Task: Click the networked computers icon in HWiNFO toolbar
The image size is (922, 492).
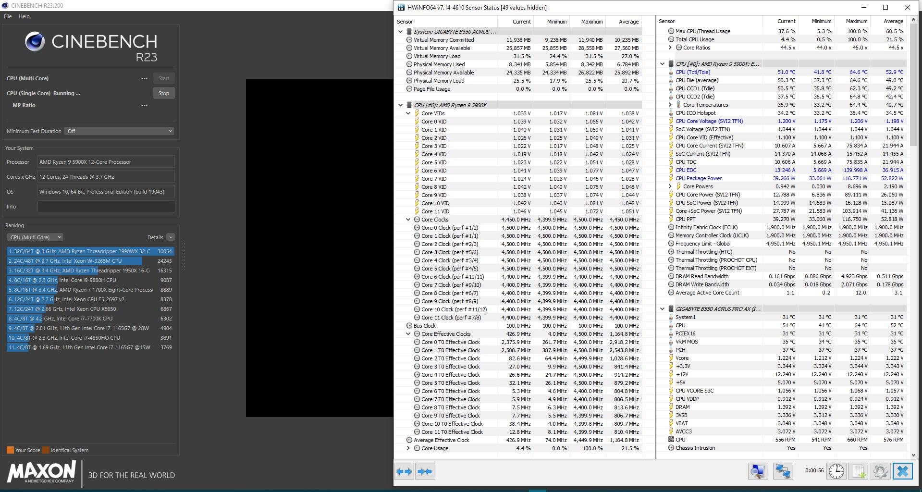Action: (782, 471)
